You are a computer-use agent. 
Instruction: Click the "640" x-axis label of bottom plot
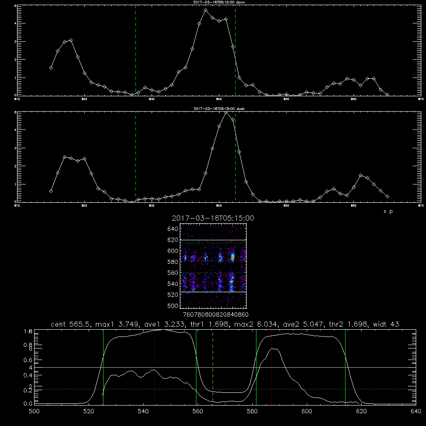pos(416,412)
